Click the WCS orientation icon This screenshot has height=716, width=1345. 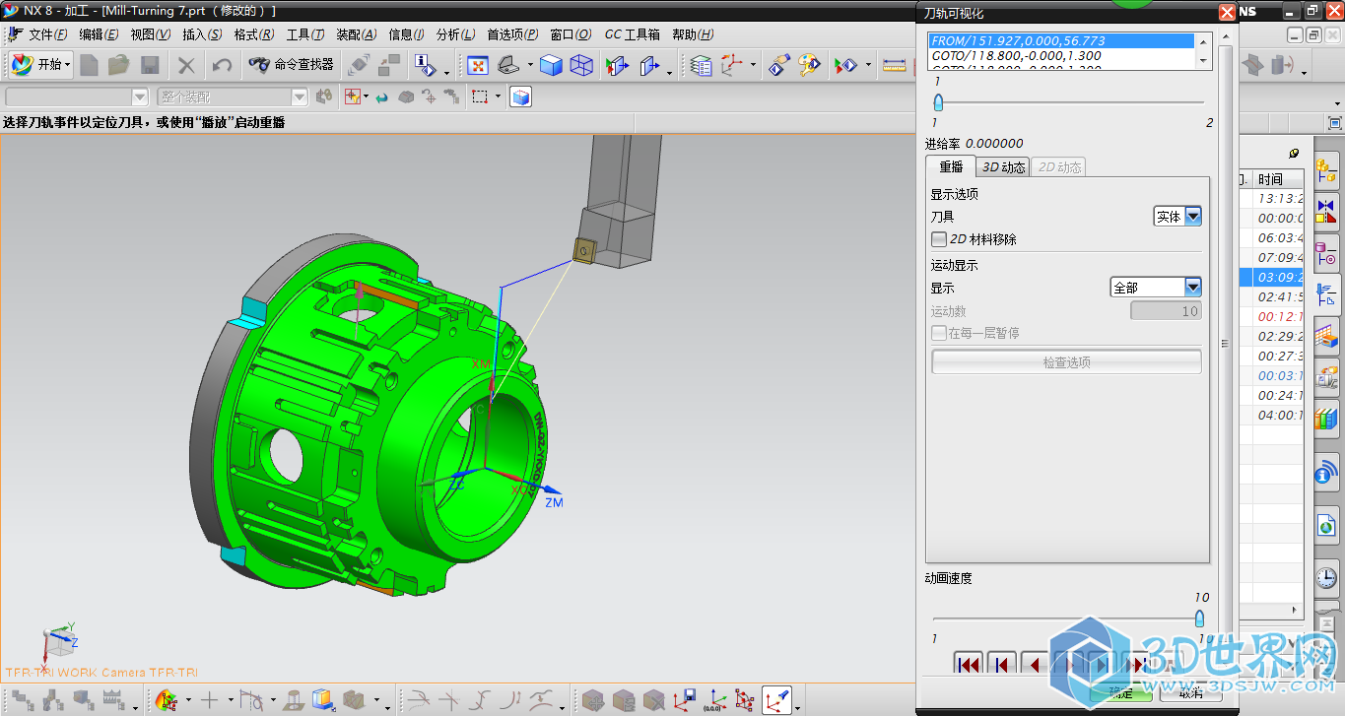[x=732, y=66]
